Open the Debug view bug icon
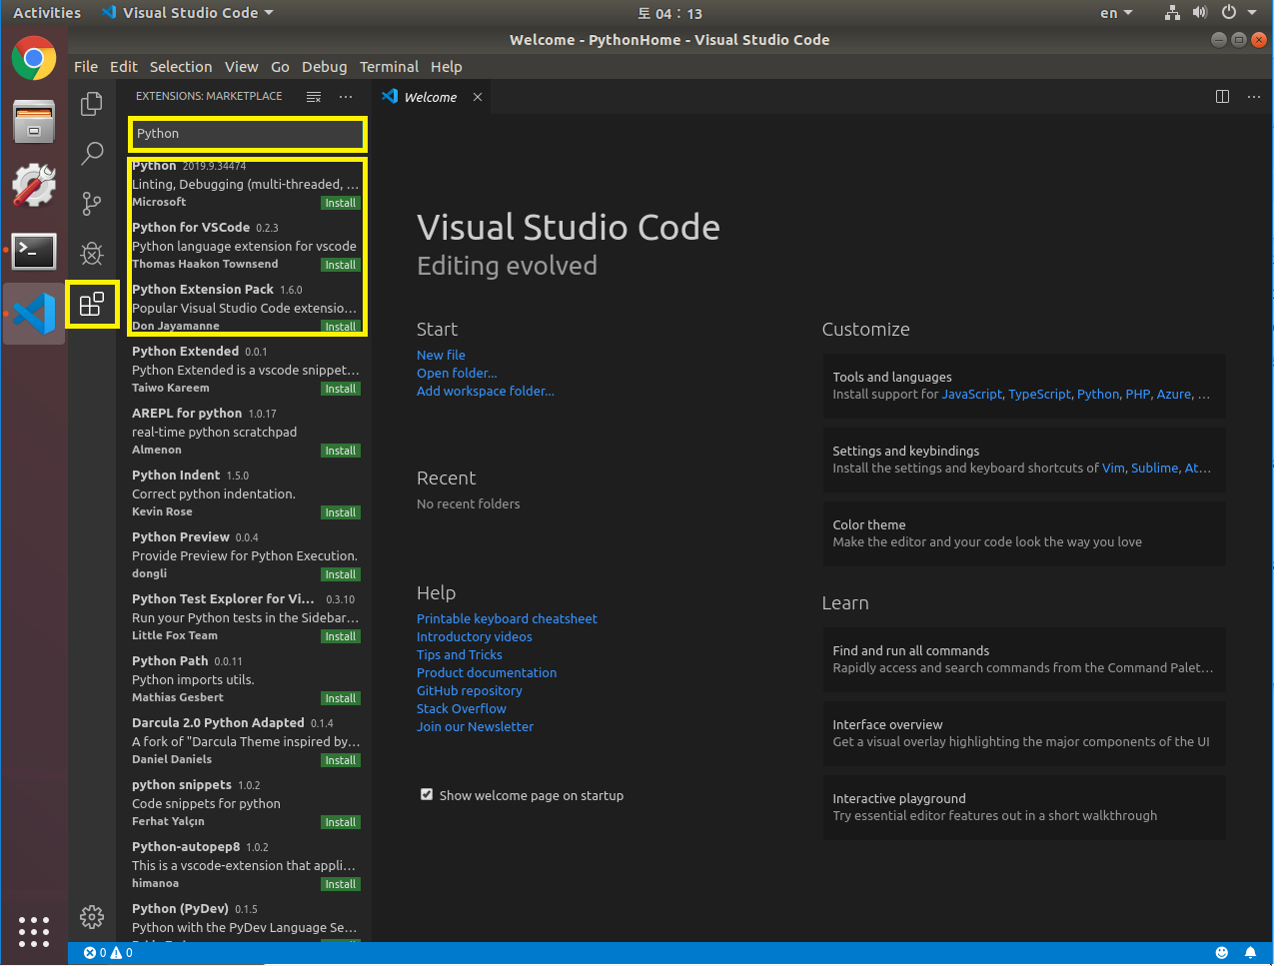Image resolution: width=1274 pixels, height=966 pixels. (92, 253)
